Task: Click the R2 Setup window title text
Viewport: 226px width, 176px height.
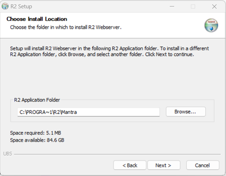Action: click(x=22, y=6)
